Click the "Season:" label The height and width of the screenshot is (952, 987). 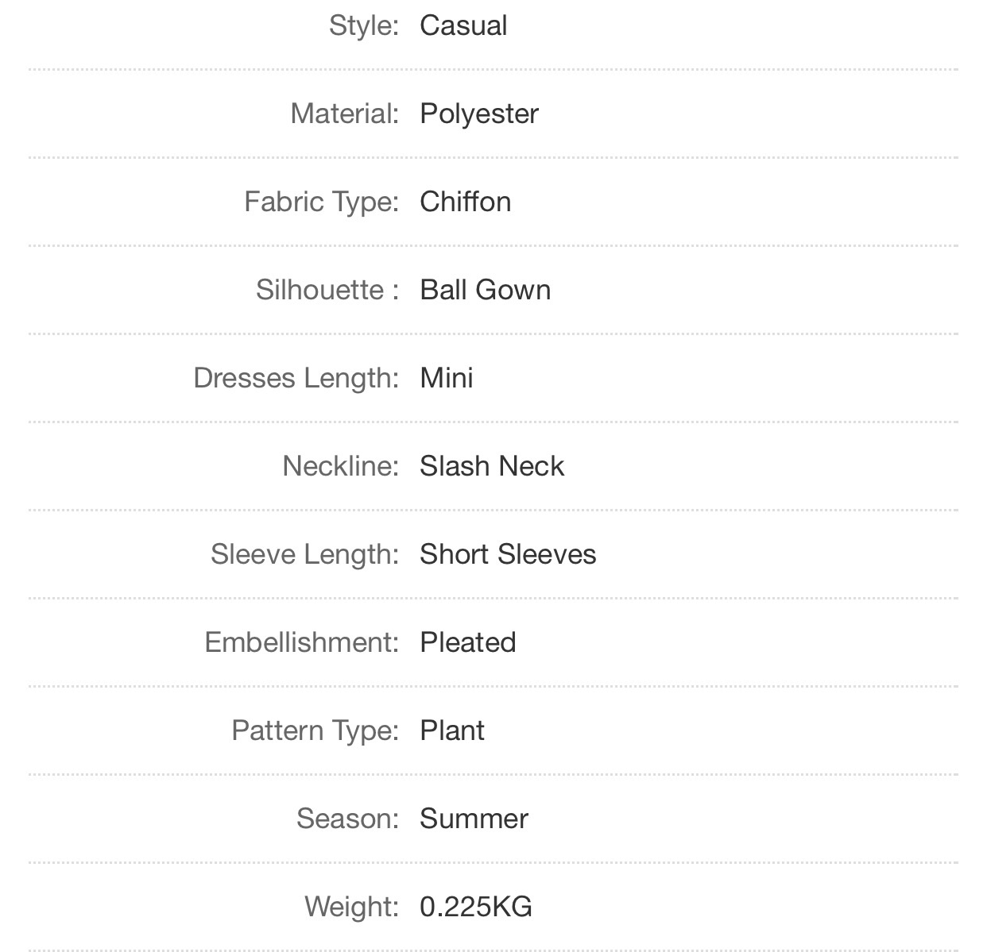(347, 819)
